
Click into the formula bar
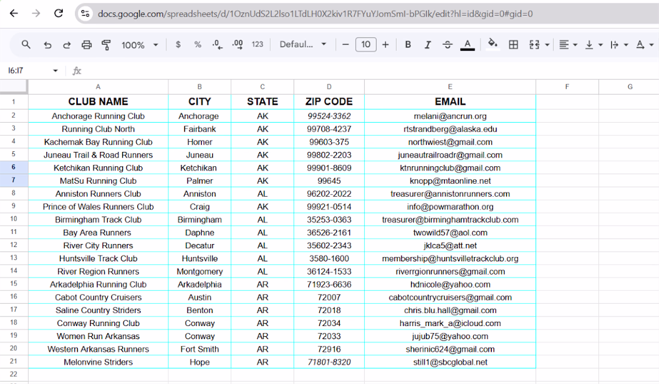pyautogui.click(x=370, y=71)
